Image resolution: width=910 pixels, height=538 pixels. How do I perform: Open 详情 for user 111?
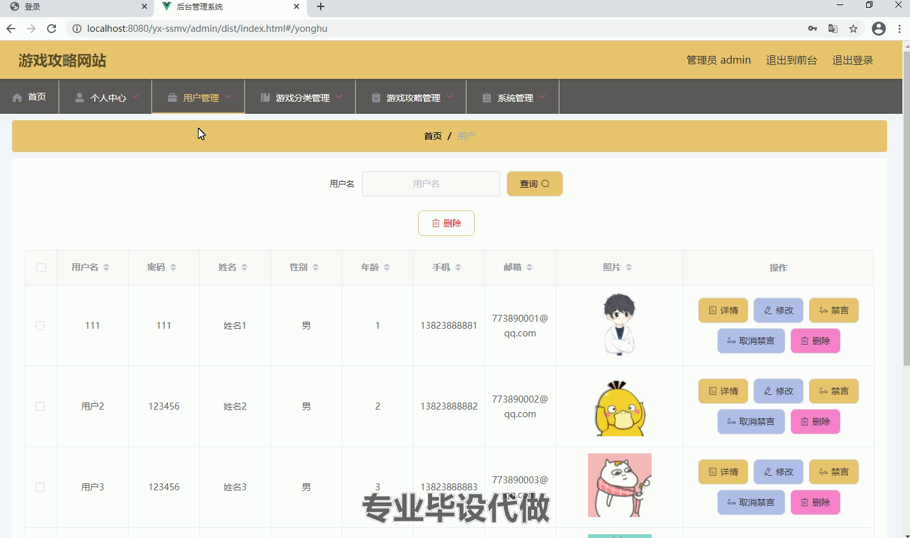(x=723, y=310)
